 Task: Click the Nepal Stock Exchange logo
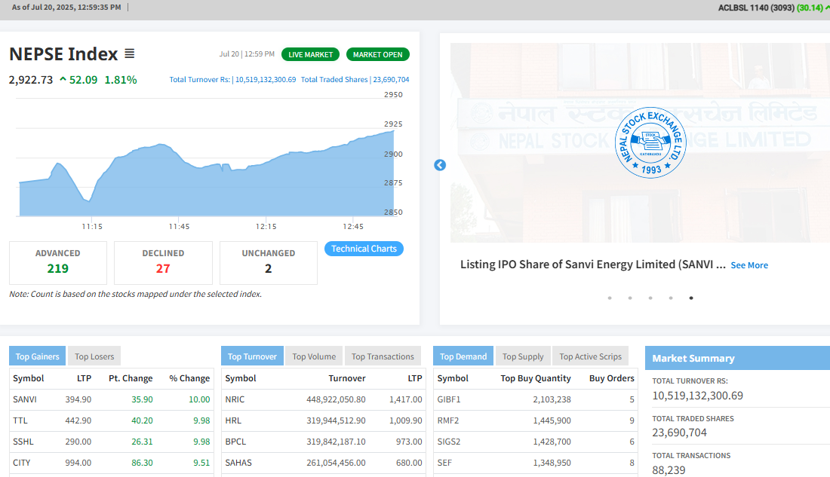(650, 142)
